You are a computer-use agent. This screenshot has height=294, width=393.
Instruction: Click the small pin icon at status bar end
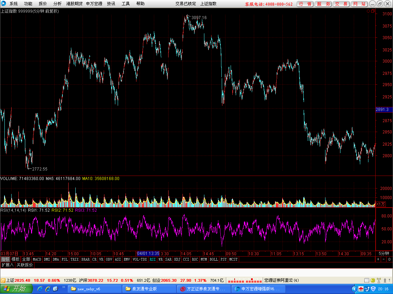390,280
